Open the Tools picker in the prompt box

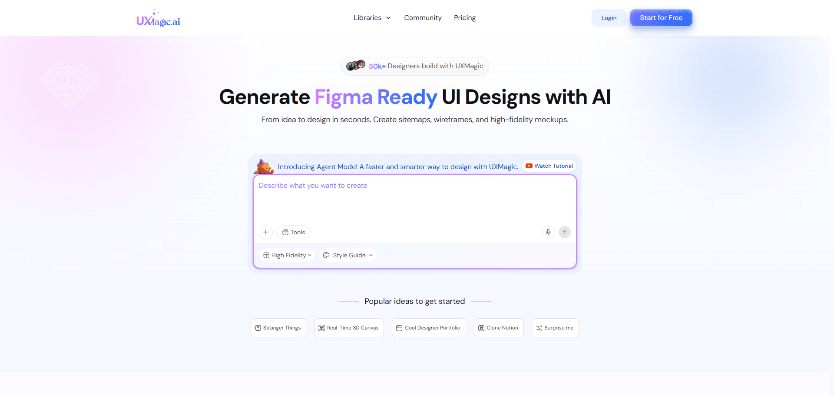(293, 232)
